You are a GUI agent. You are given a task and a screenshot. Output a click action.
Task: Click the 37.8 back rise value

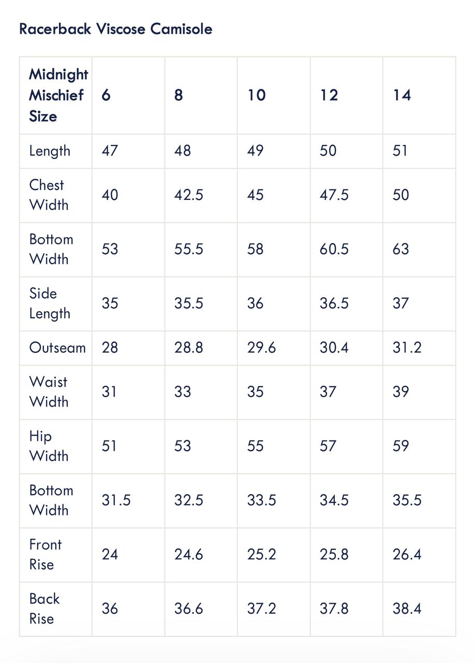click(x=334, y=609)
